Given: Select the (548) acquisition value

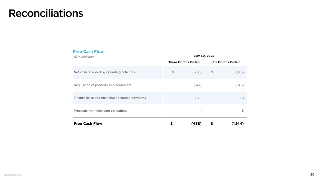Looking at the screenshot, I should pos(240,85).
